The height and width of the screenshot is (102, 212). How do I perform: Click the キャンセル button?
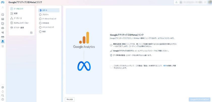70,99
